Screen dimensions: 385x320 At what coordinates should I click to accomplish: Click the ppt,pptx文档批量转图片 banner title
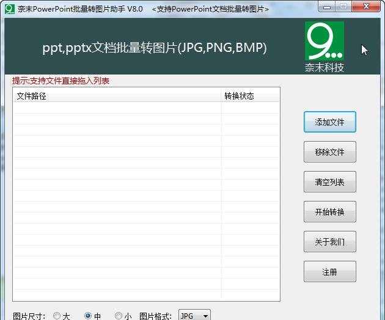(155, 48)
